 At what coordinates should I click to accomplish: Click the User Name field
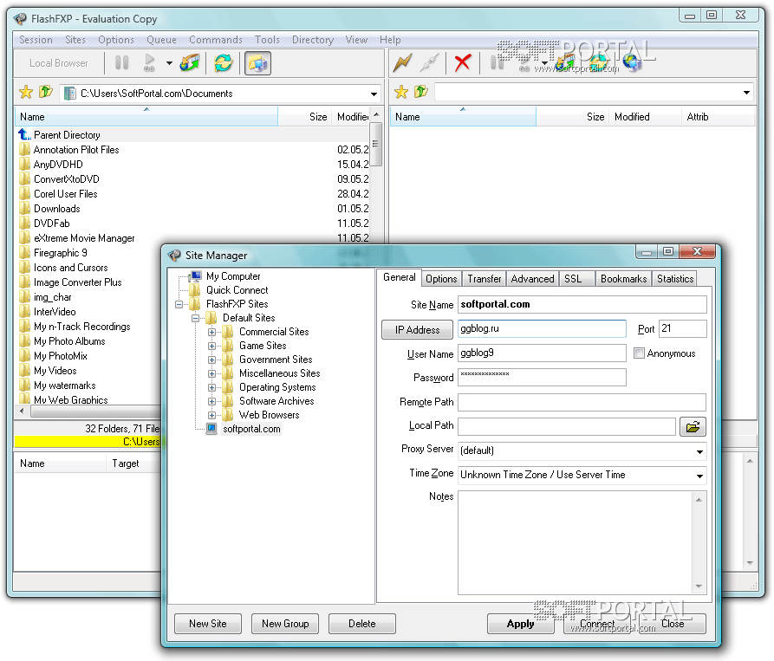pyautogui.click(x=542, y=353)
